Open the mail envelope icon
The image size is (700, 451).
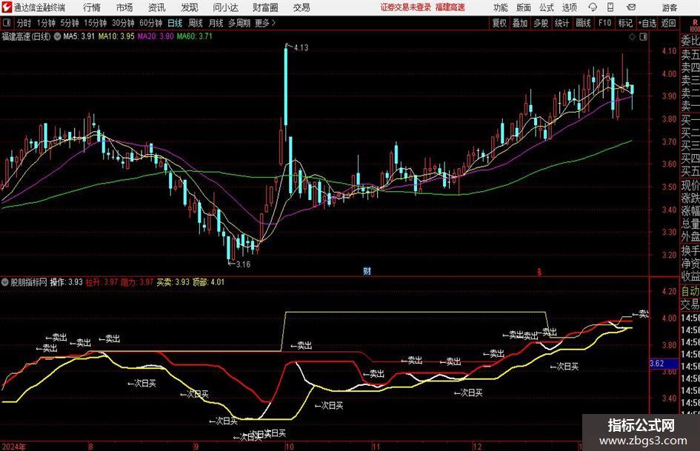(x=631, y=7)
